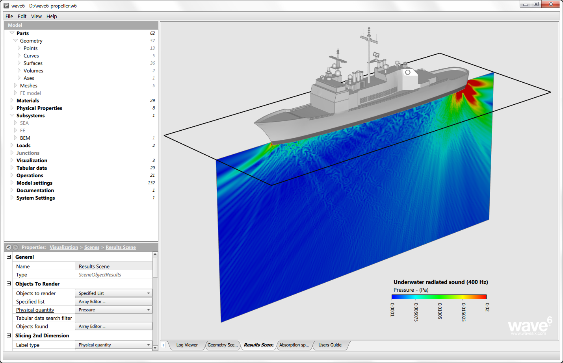This screenshot has height=363, width=563.
Task: Open the Objects to render dropdown
Action: tap(113, 293)
